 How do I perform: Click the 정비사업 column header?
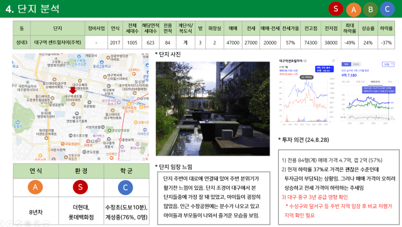[x=96, y=28]
